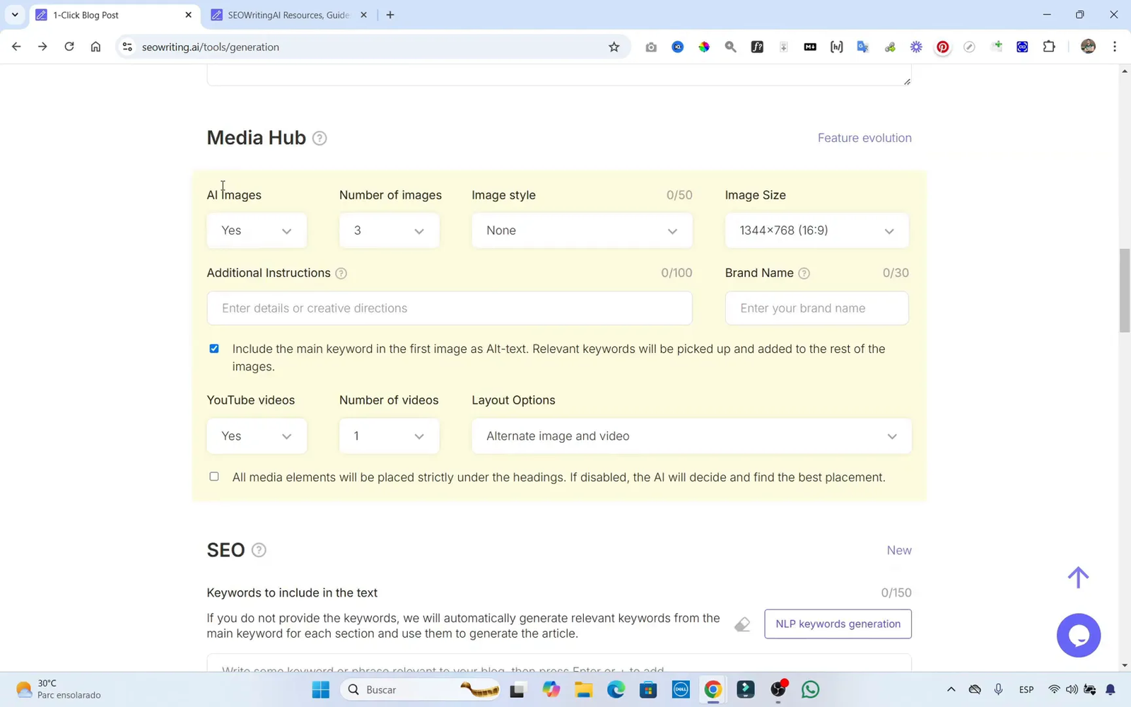Open the Number of images dropdown
The image size is (1131, 707).
(x=389, y=230)
